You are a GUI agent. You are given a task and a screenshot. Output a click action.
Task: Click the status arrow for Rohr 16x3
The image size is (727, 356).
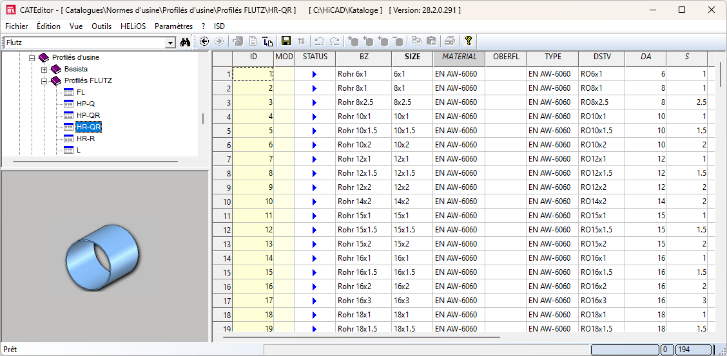[x=315, y=301]
